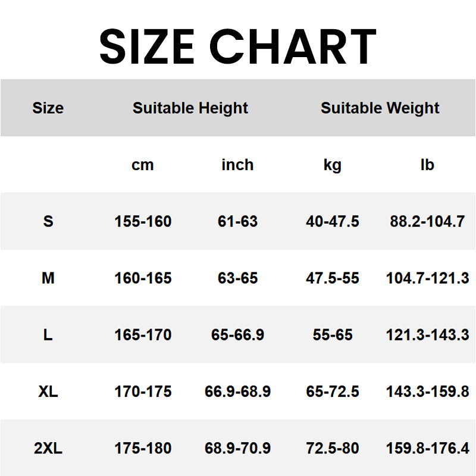Select the Size column header
This screenshot has height=476, width=476.
pyautogui.click(x=48, y=108)
